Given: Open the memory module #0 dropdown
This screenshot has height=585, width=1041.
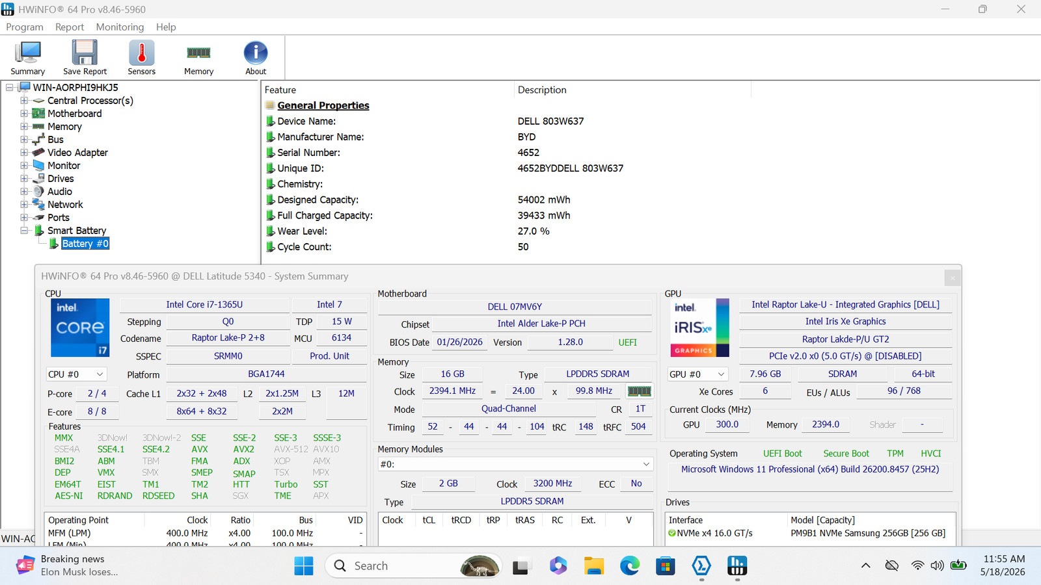Looking at the screenshot, I should coord(515,464).
